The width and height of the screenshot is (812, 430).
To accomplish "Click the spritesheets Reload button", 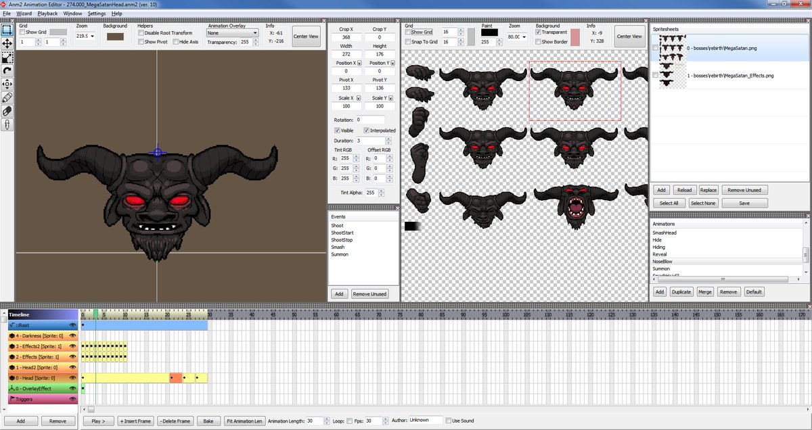I will tap(684, 190).
